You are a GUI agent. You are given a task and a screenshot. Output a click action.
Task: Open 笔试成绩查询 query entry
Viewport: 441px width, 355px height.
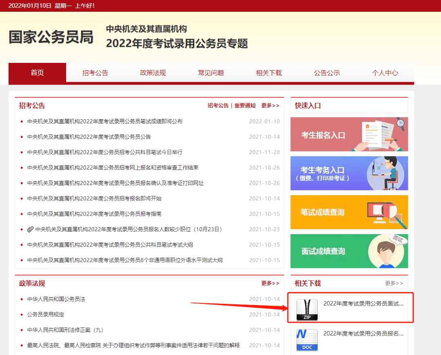349,212
